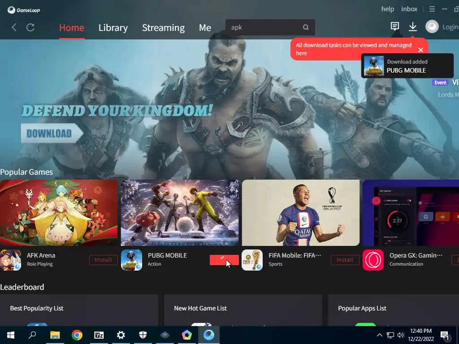Click the Event tag on banner
Viewport: 459px width, 344px height.
(440, 82)
